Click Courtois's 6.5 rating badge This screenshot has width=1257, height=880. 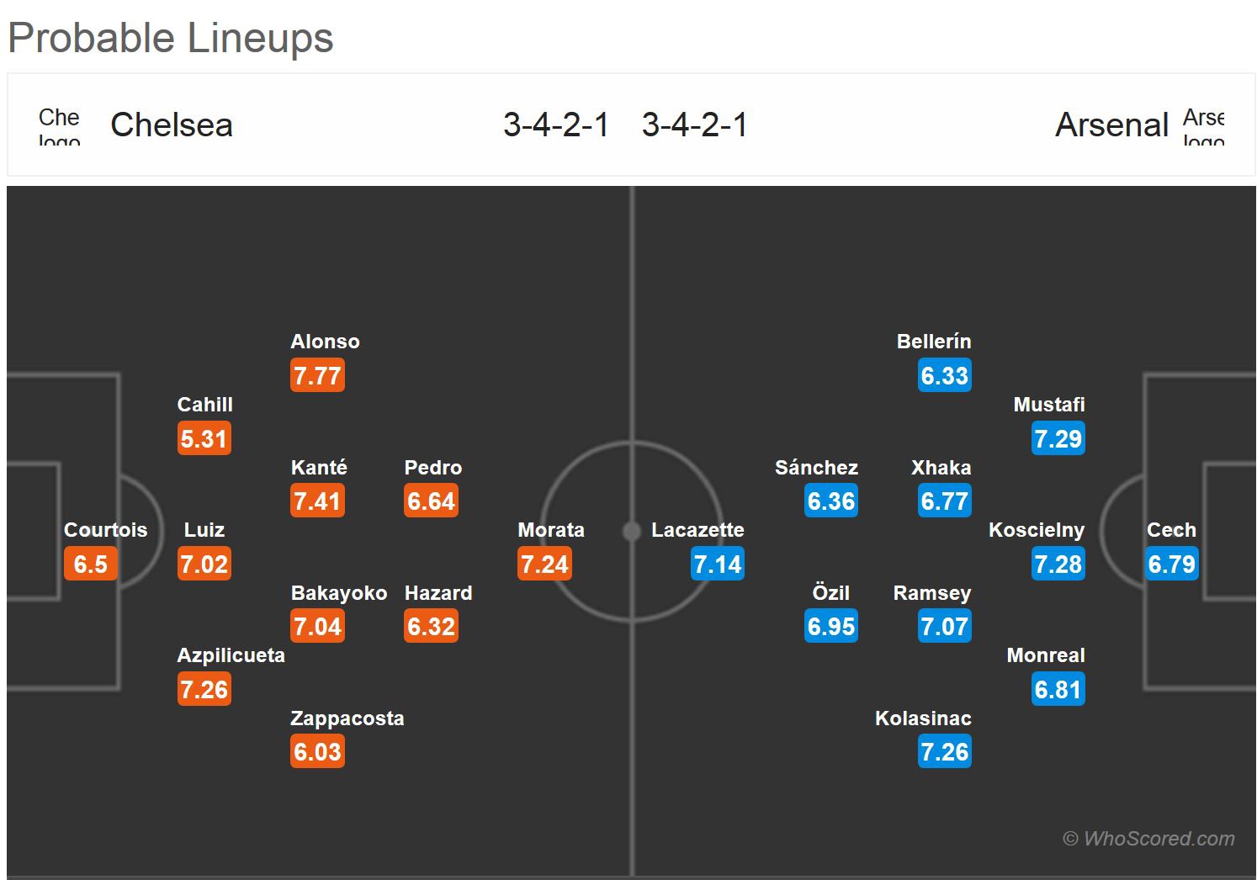pyautogui.click(x=90, y=564)
